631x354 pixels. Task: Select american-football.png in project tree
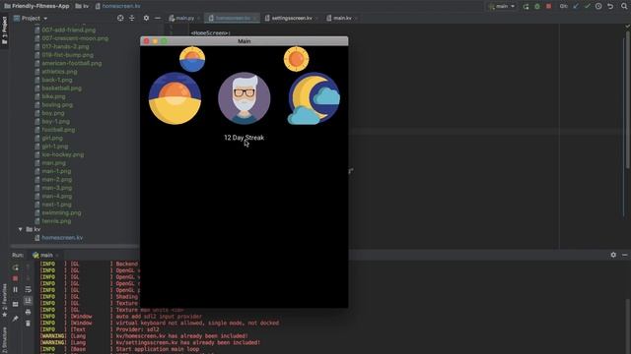(71, 63)
